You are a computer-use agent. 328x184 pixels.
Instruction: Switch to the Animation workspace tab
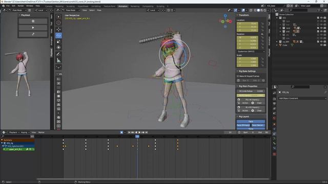pyautogui.click(x=123, y=6)
